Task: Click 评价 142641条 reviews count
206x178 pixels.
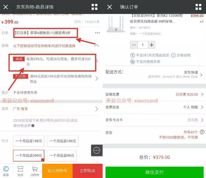Action: pyautogui.click(x=87, y=22)
